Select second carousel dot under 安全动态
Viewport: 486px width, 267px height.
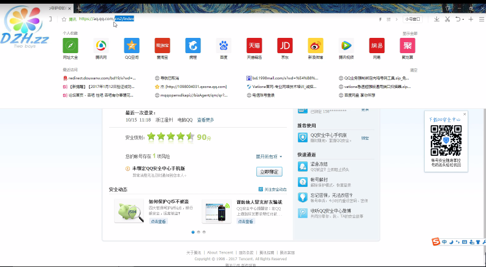199,232
